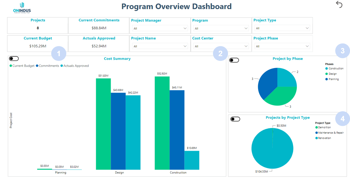Image resolution: width=350 pixels, height=179 pixels.
Task: Click numbered marker 1 badge
Action: 58,53
